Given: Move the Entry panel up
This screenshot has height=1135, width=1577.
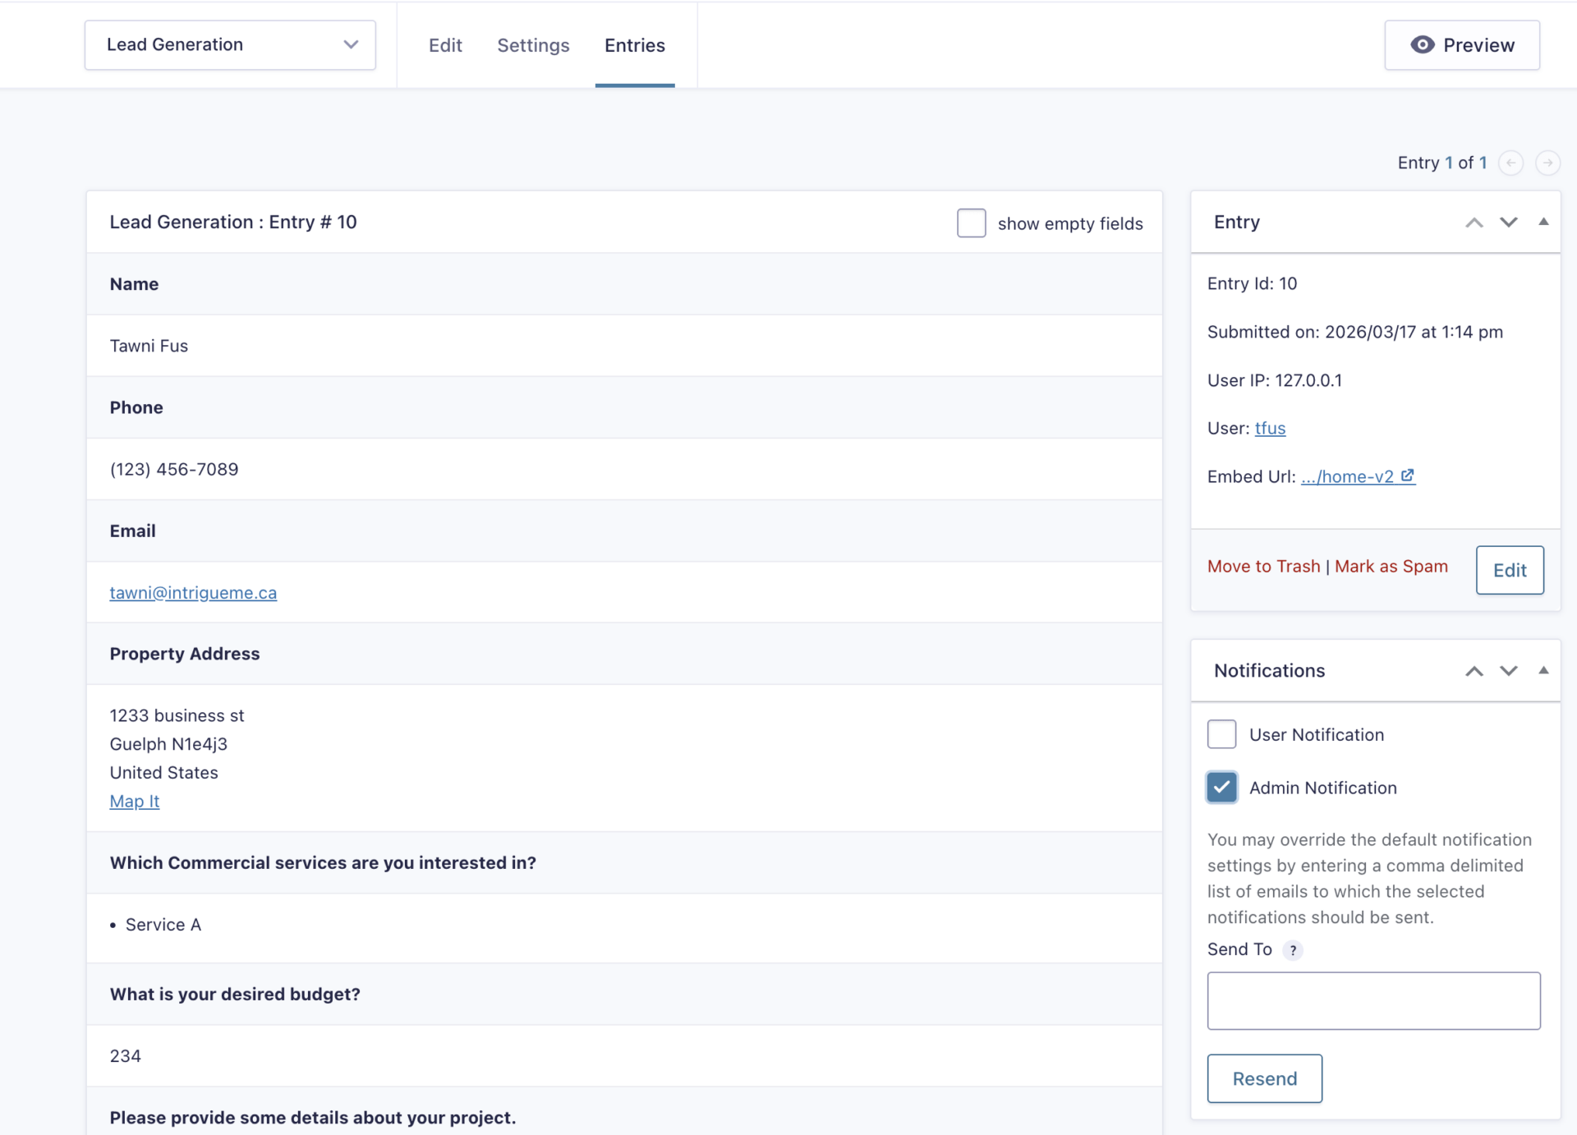Looking at the screenshot, I should 1474,223.
